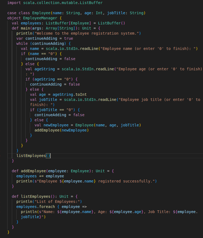Click 'Job Title:' in the last println
Screen dimensions: 203x238
point(159,212)
